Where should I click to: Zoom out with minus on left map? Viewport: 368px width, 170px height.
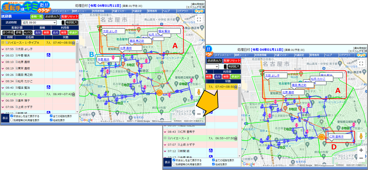(198, 114)
